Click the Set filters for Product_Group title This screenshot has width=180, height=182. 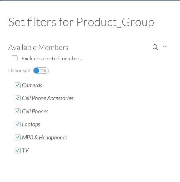point(81,22)
